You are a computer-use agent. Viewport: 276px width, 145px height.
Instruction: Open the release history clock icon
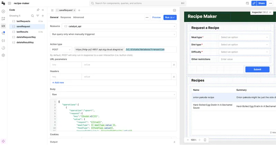tap(3, 48)
